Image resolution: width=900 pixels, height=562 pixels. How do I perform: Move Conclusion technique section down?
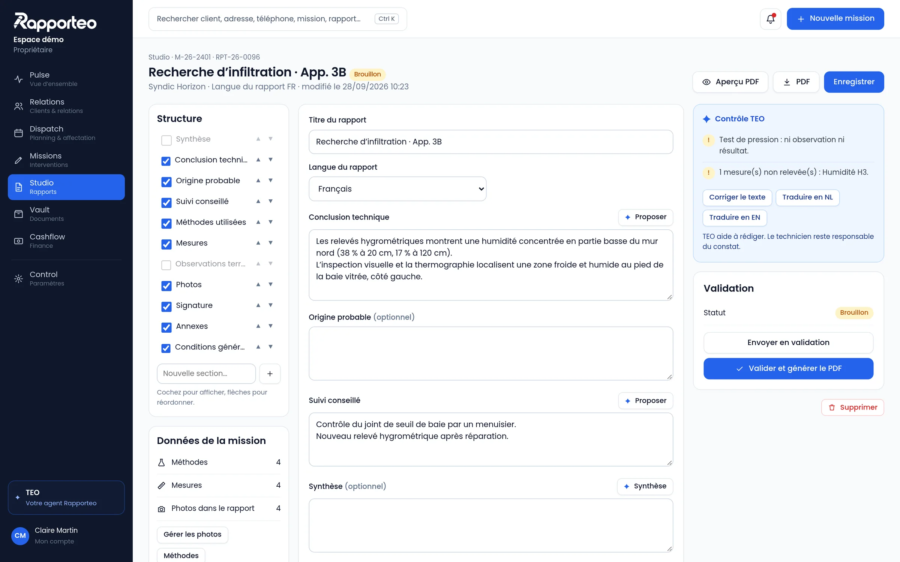coord(270,160)
